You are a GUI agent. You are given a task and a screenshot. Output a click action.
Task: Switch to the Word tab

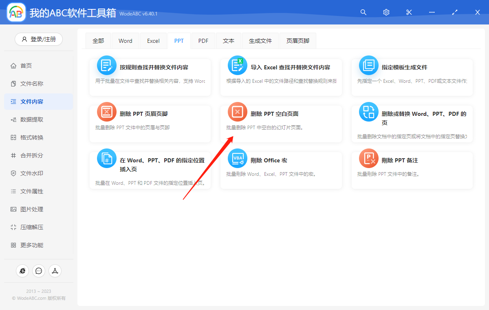click(x=125, y=40)
